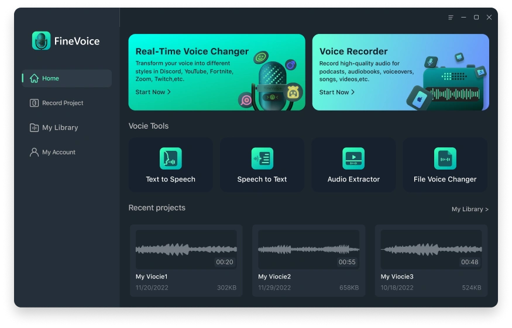Screen dimensions: 512x328
Task: Click the 302KB file size
Action: (226, 288)
